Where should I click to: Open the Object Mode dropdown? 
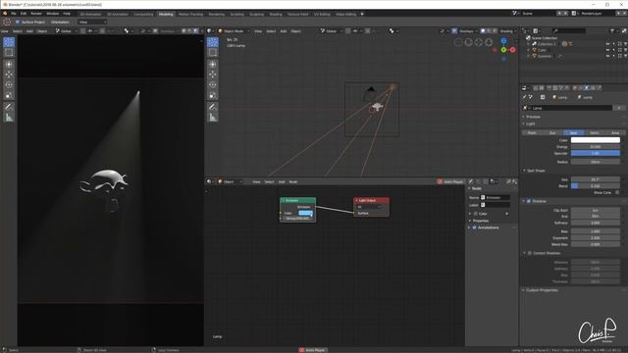pyautogui.click(x=234, y=31)
